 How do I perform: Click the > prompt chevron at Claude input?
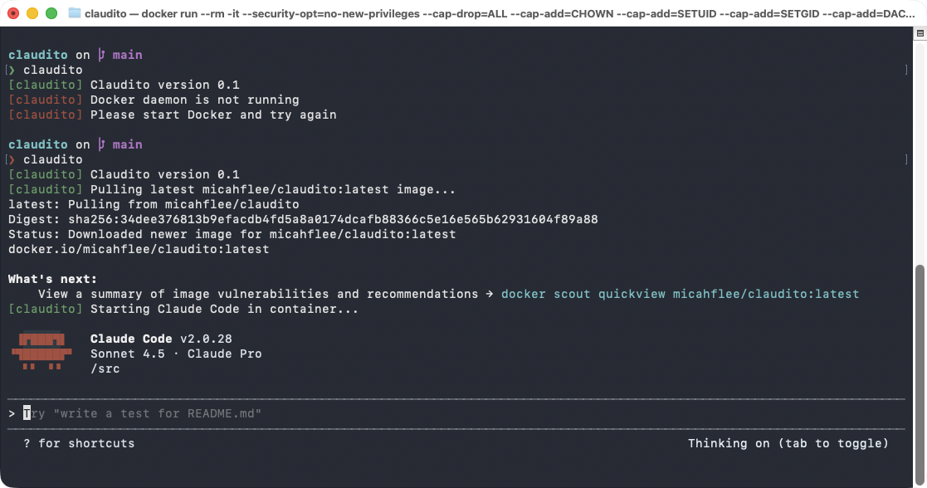click(x=12, y=413)
